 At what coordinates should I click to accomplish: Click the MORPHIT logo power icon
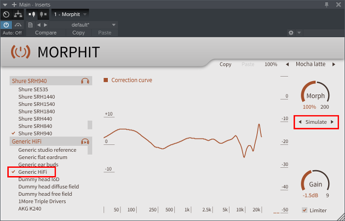pyautogui.click(x=20, y=52)
